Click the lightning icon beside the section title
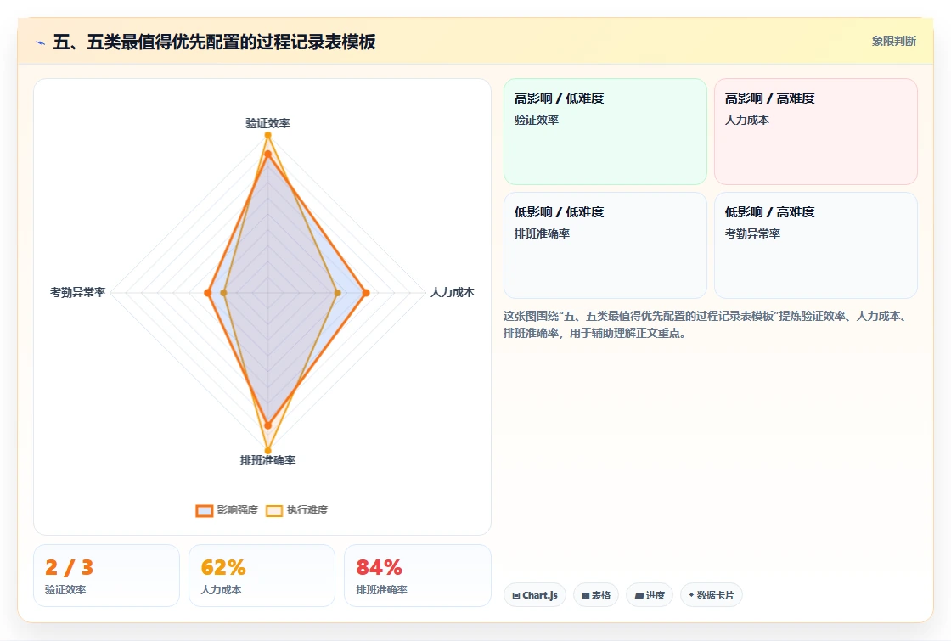This screenshot has width=951, height=641. [41, 42]
